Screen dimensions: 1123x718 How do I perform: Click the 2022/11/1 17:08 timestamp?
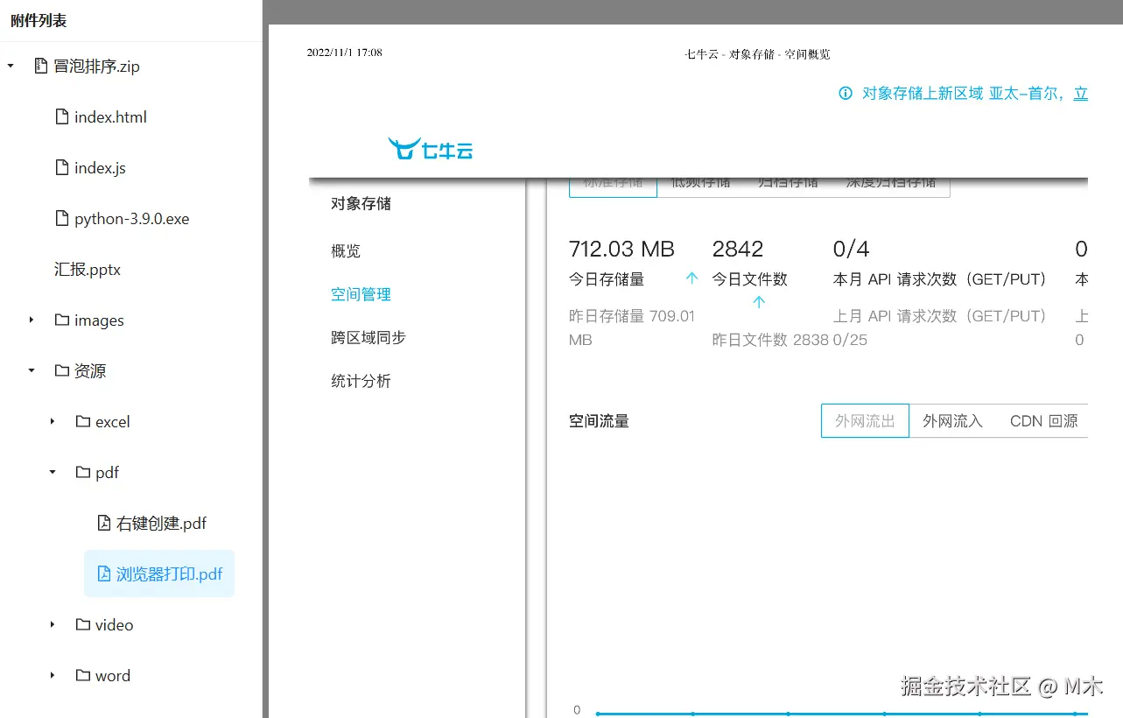click(344, 53)
